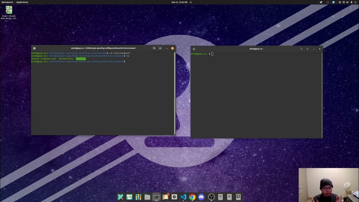Click search icon in right terminal window

pos(302,49)
